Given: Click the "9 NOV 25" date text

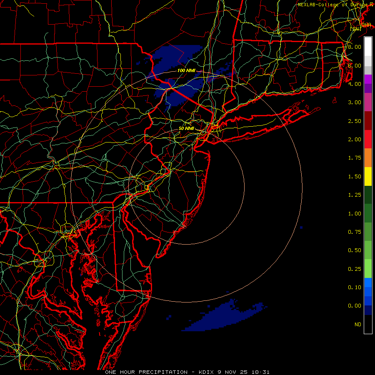Looking at the screenshot, I should point(232,372).
